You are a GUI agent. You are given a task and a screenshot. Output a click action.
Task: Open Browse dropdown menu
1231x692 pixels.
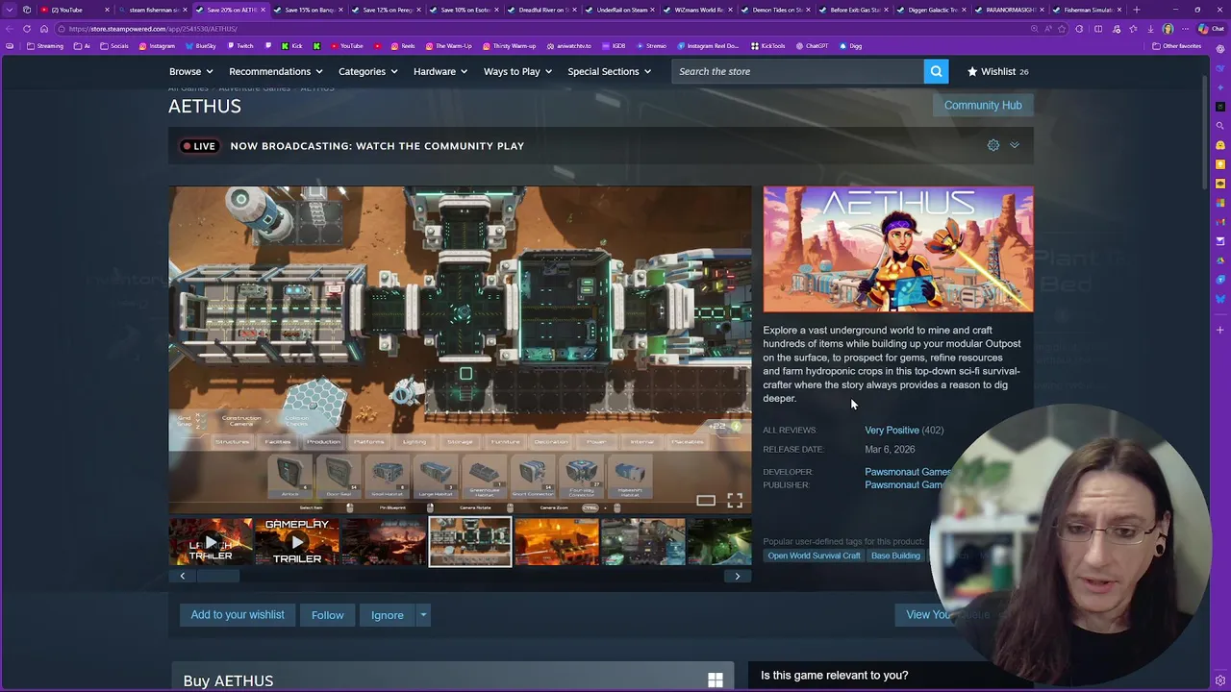pos(190,71)
